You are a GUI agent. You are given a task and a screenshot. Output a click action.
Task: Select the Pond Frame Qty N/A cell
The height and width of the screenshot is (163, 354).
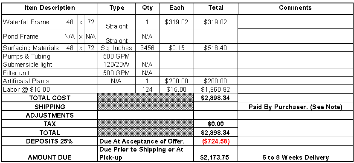point(147,37)
